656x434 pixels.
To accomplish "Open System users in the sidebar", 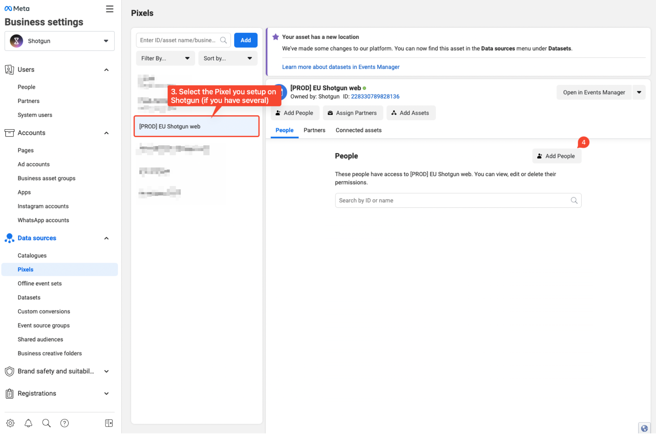I will pos(35,115).
